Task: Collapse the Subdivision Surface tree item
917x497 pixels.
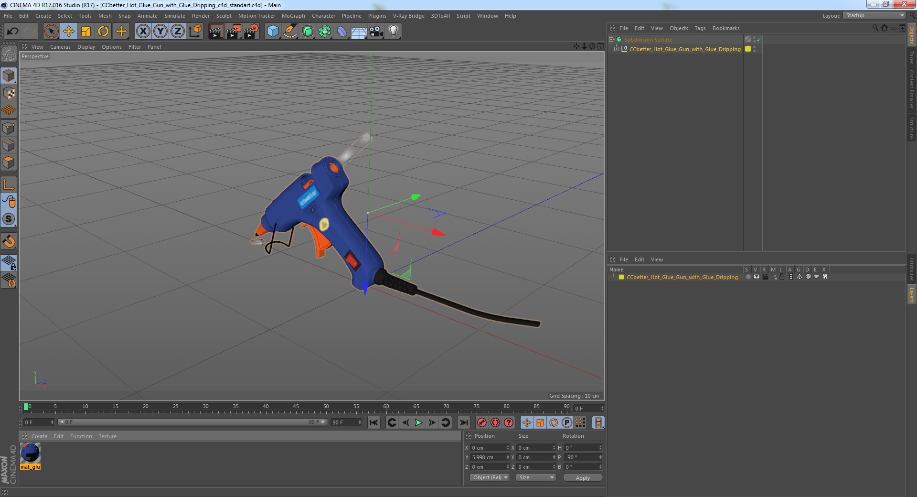Action: (x=611, y=40)
